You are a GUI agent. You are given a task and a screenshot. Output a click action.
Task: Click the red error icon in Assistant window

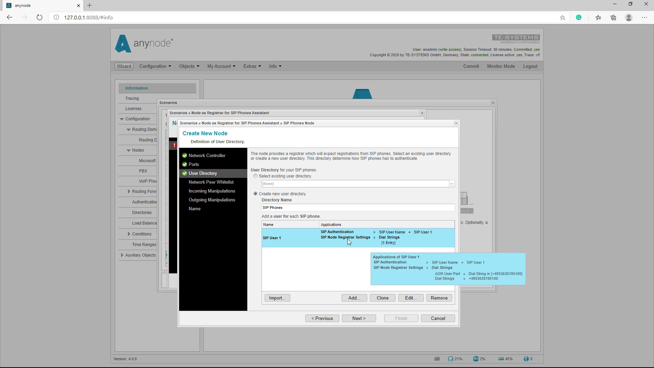click(x=174, y=145)
